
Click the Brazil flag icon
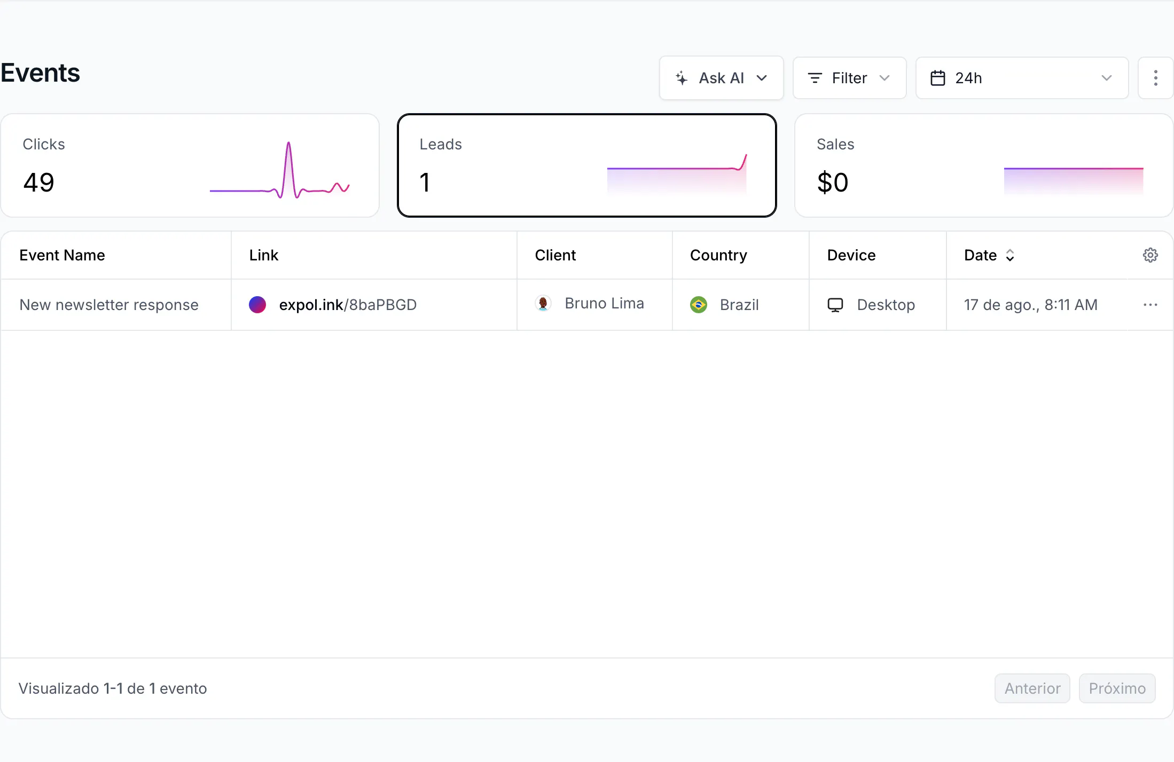(x=698, y=305)
